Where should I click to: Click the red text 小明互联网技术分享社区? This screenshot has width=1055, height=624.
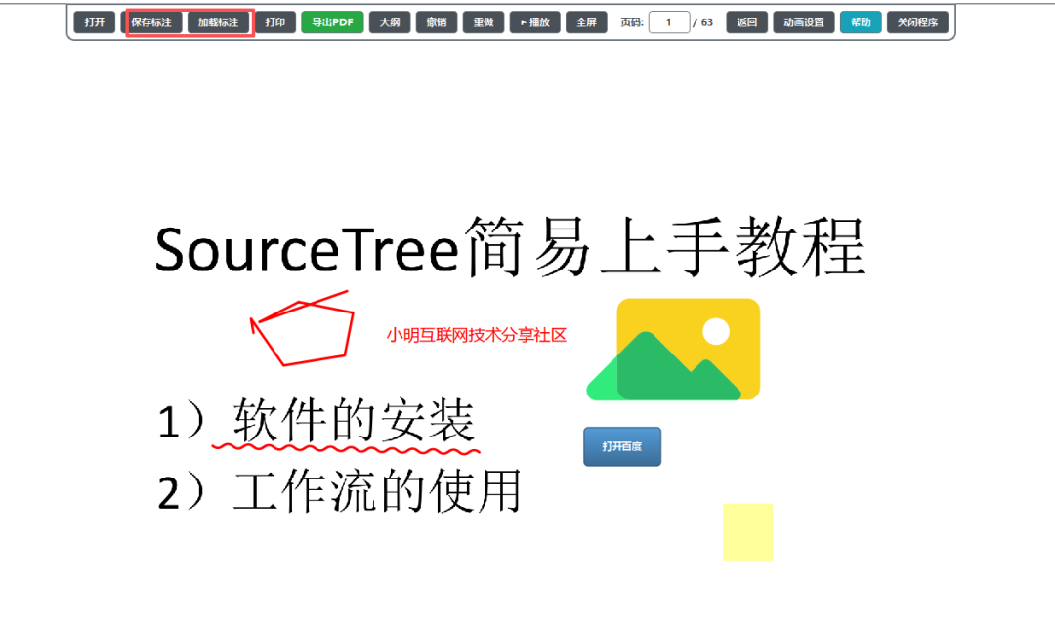tap(477, 335)
